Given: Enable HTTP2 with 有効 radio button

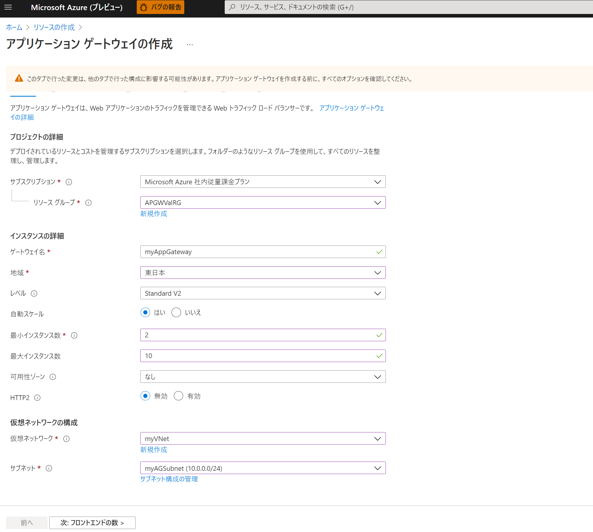Looking at the screenshot, I should 178,396.
